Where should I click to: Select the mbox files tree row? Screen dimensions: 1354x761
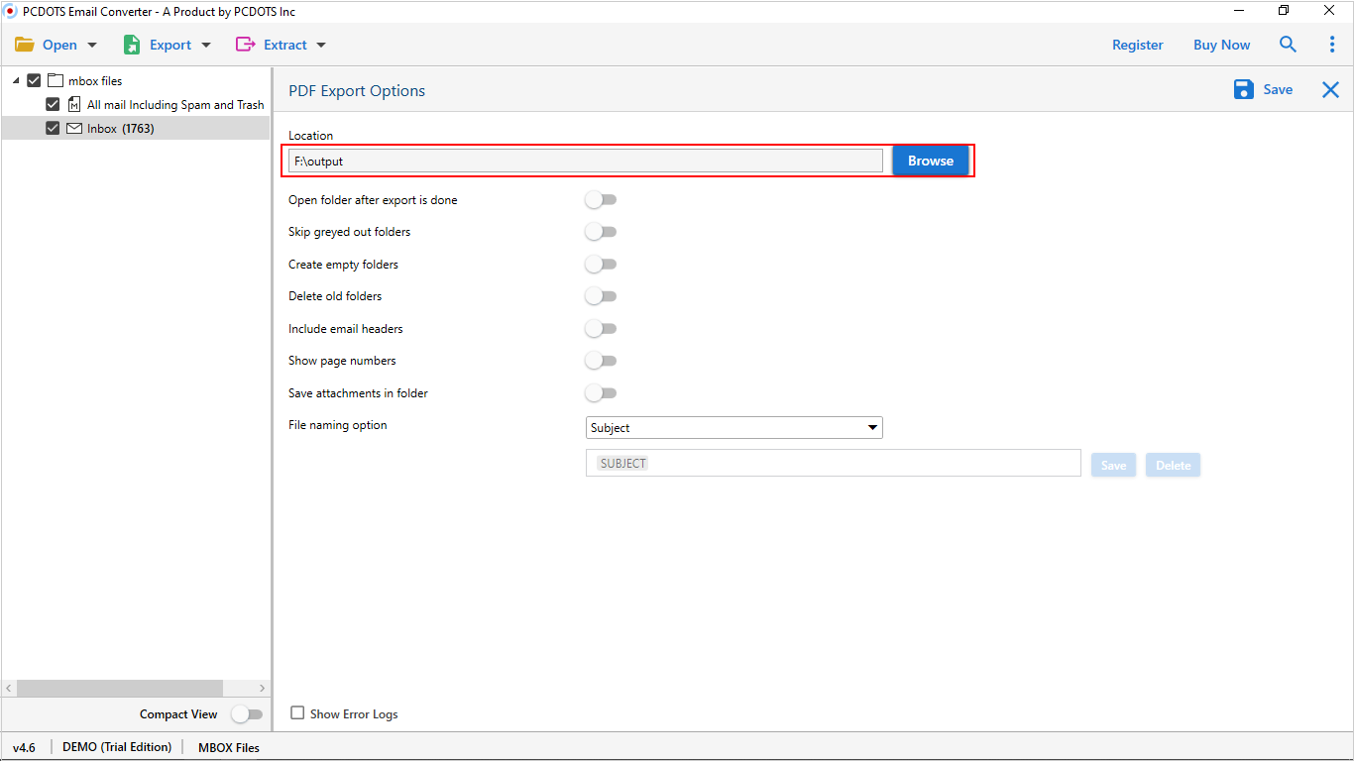tap(136, 80)
